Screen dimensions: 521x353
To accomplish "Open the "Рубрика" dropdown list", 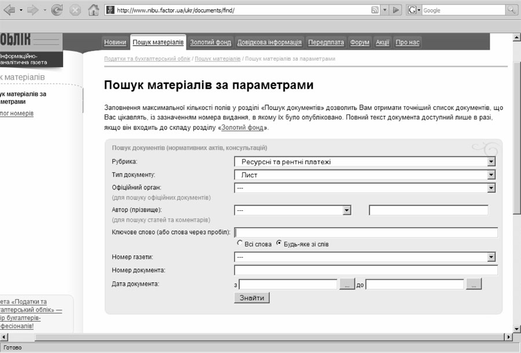I will (491, 162).
